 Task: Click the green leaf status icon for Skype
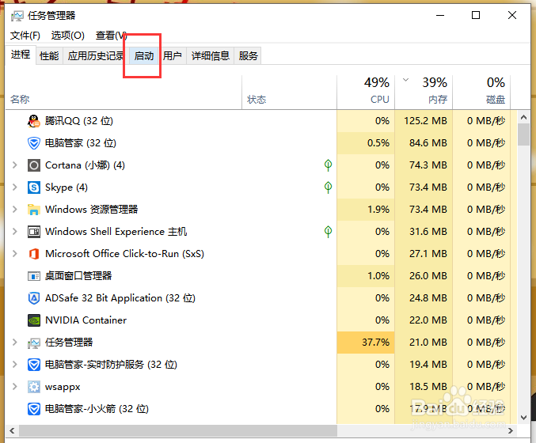328,187
